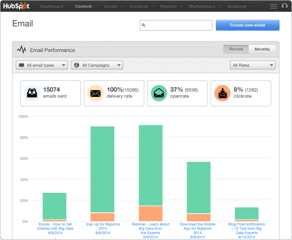Screen dimensions: 292x240
Task: Click the clickrate download-envelope icon
Action: click(x=223, y=93)
